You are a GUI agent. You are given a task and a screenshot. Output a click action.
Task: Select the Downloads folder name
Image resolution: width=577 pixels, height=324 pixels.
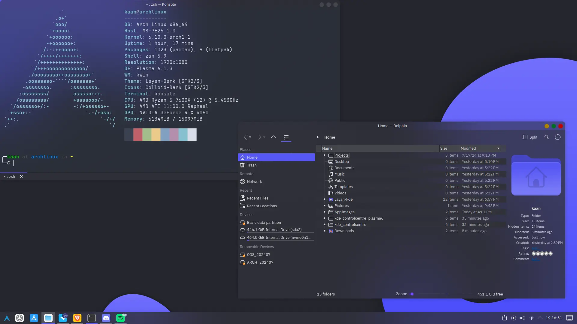click(344, 231)
